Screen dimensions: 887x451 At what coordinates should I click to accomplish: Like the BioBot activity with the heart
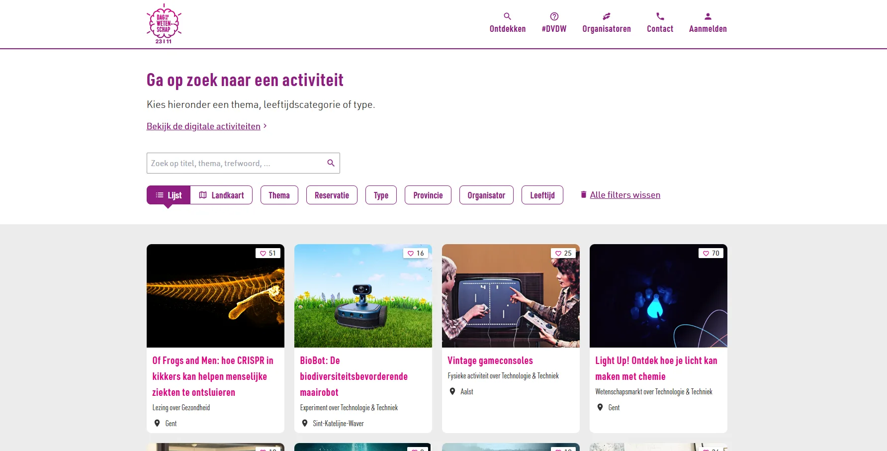(411, 254)
